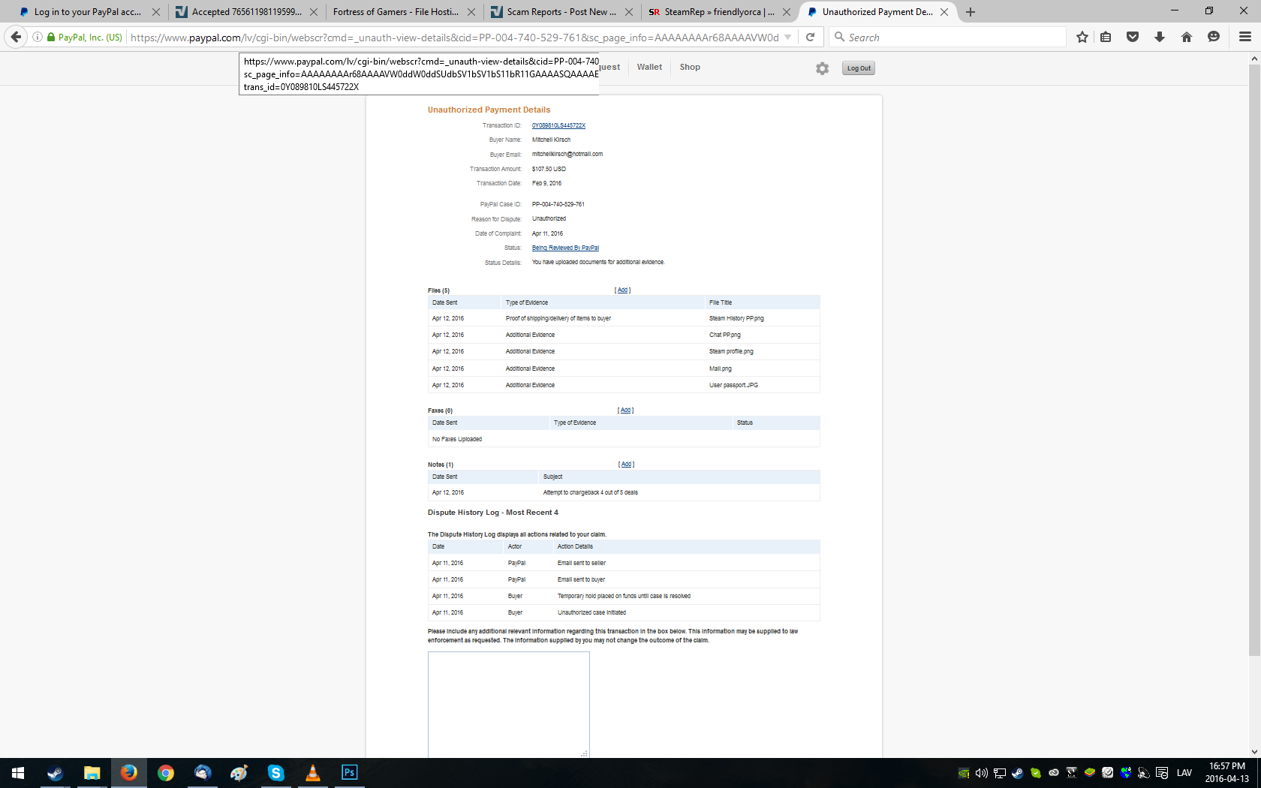Click the additional information text box

click(x=508, y=704)
